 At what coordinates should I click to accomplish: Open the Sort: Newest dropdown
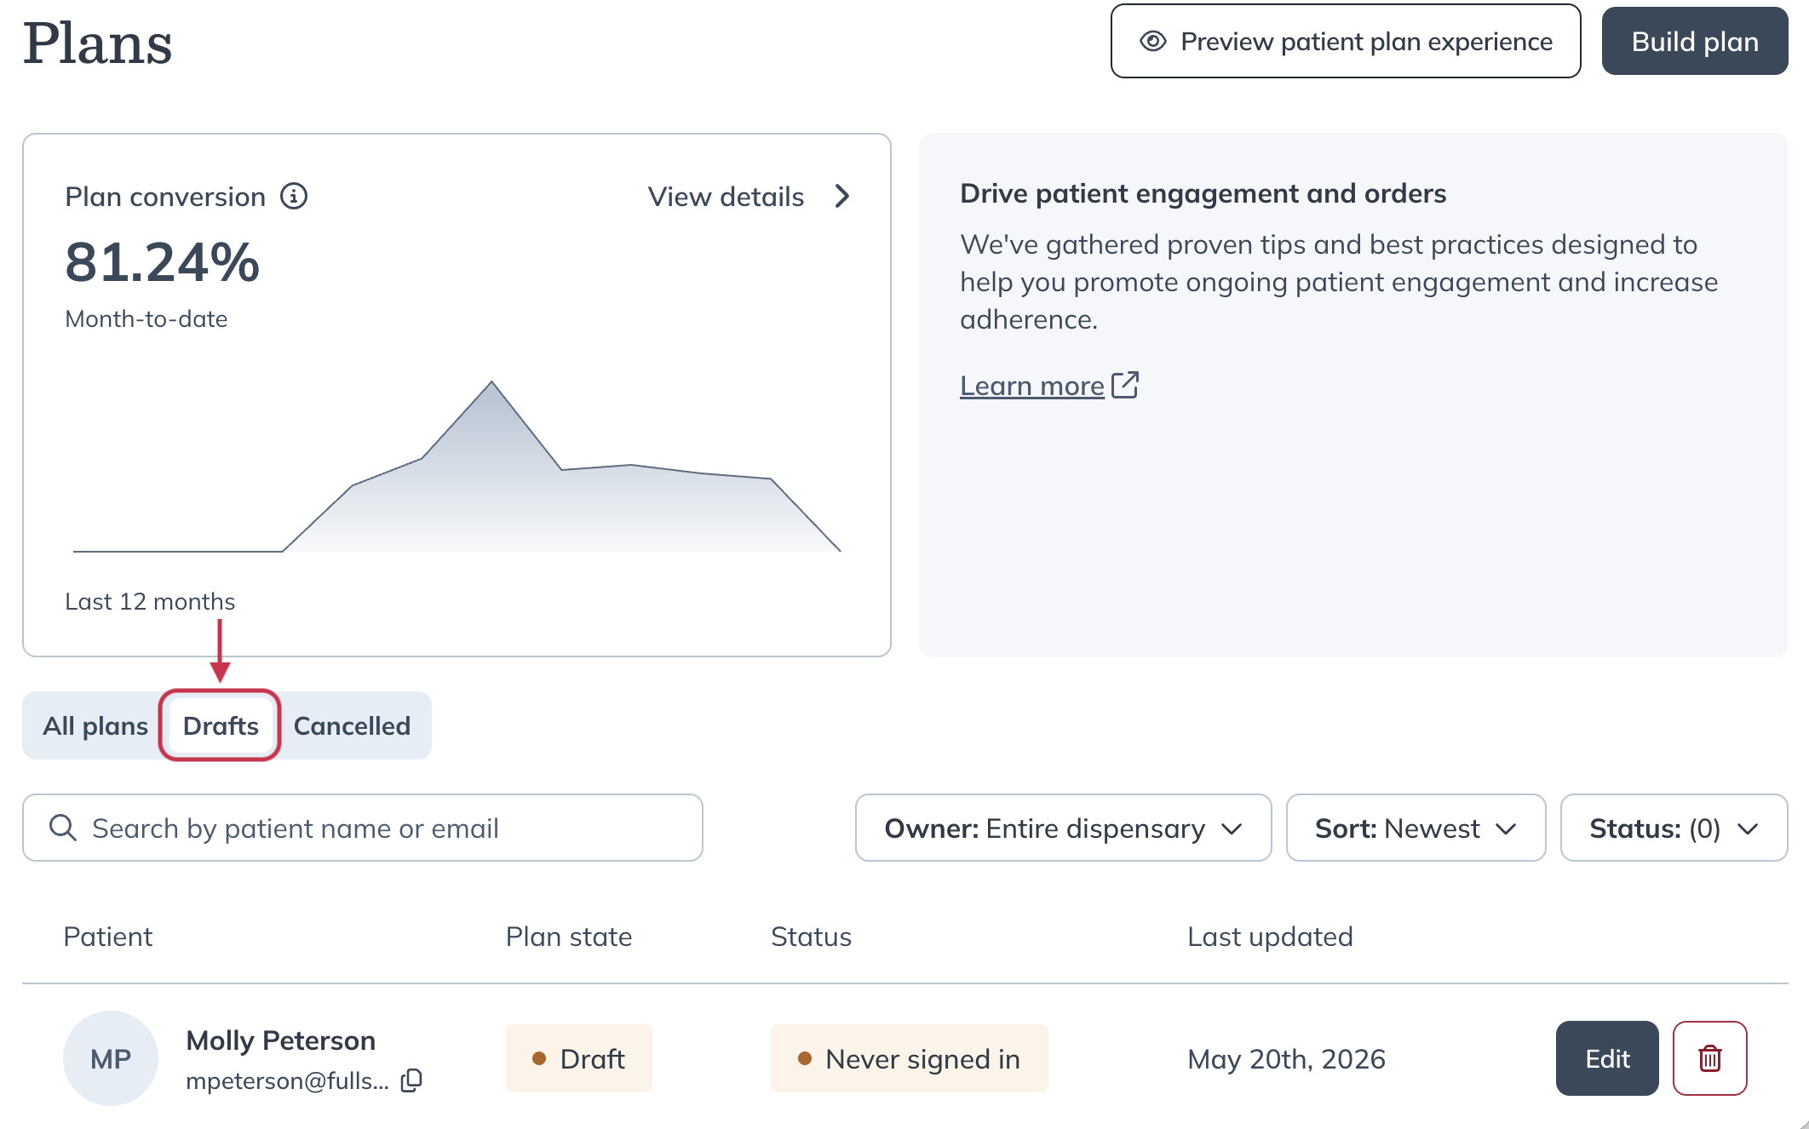tap(1416, 828)
